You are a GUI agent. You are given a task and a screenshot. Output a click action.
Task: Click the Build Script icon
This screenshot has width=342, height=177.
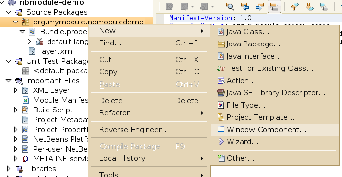point(25,110)
